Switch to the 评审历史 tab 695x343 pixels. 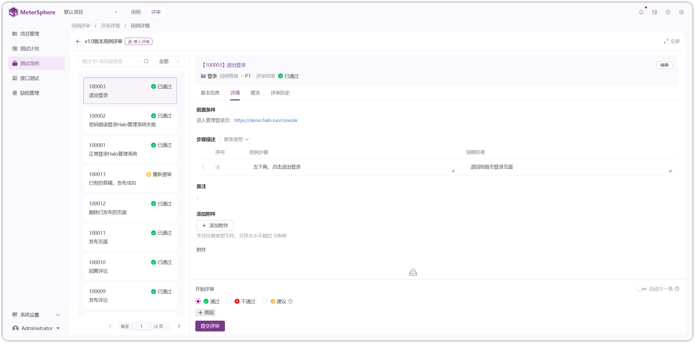280,93
